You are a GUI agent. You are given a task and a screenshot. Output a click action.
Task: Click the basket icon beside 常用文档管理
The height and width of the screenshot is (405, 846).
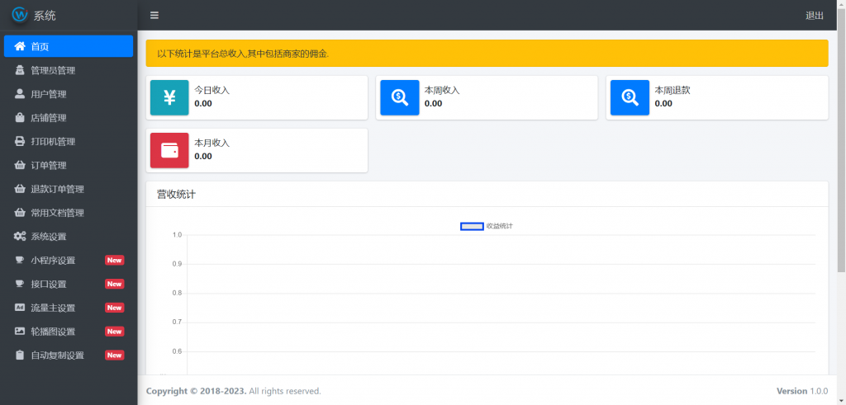(x=20, y=212)
